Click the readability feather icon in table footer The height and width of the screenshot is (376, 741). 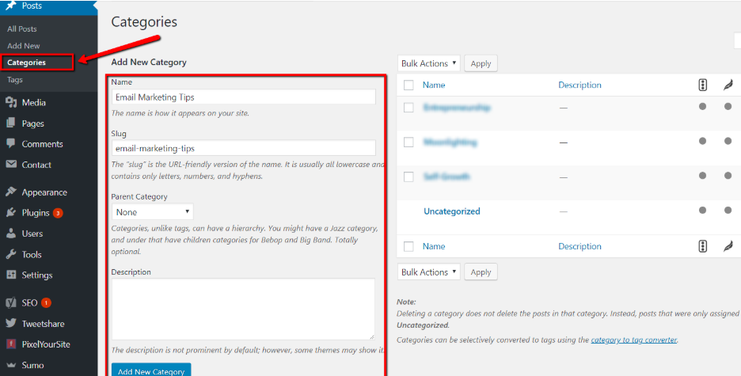coord(728,246)
